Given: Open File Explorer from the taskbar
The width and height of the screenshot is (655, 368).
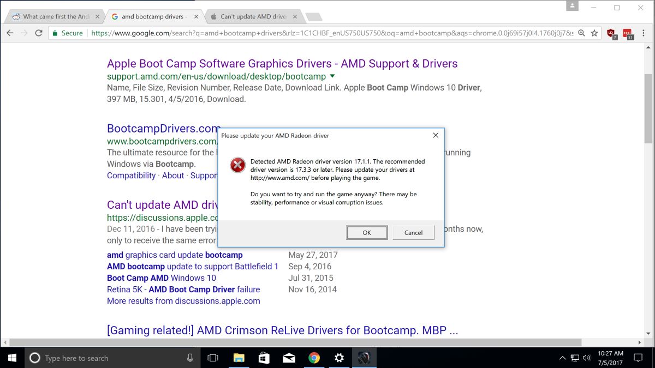Looking at the screenshot, I should click(x=239, y=358).
